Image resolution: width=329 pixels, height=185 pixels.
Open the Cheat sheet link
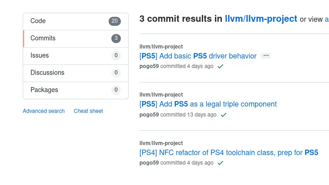tap(88, 111)
